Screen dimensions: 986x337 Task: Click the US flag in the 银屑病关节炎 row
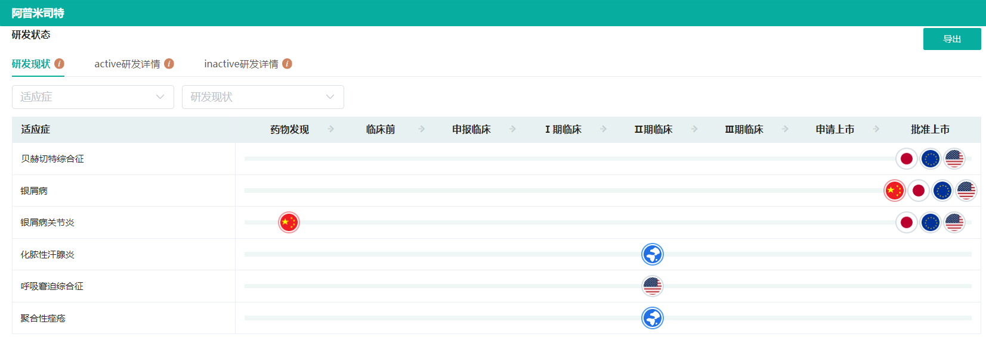pyautogui.click(x=954, y=222)
